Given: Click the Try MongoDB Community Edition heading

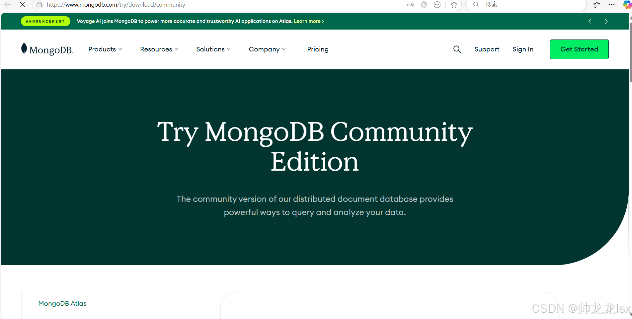Looking at the screenshot, I should [315, 146].
